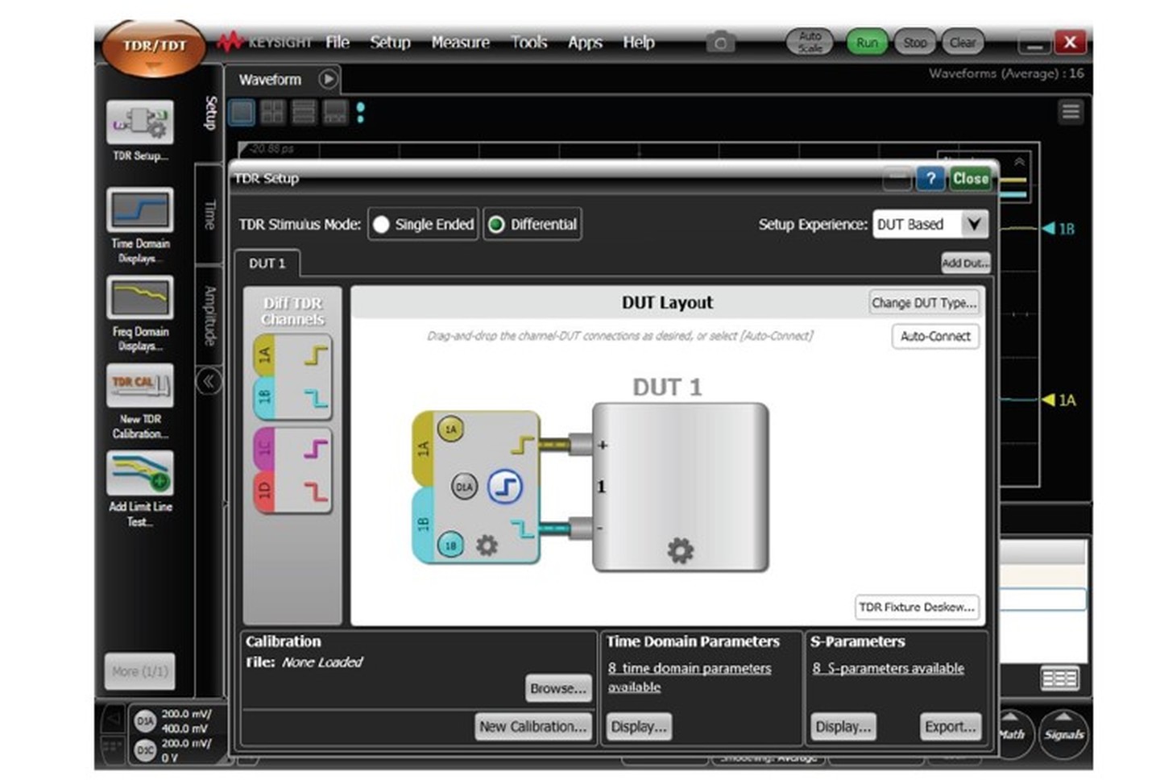The height and width of the screenshot is (784, 1160).
Task: Select Diff TDR channel 1B tile
Action: pos(292,397)
